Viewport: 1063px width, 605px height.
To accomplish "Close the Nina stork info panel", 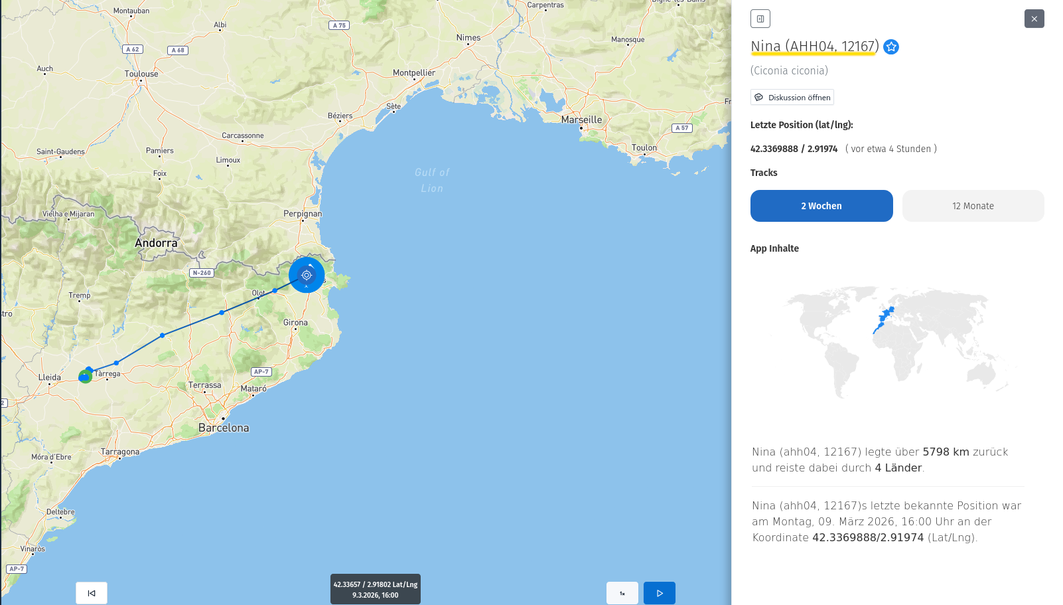I will coord(1034,19).
